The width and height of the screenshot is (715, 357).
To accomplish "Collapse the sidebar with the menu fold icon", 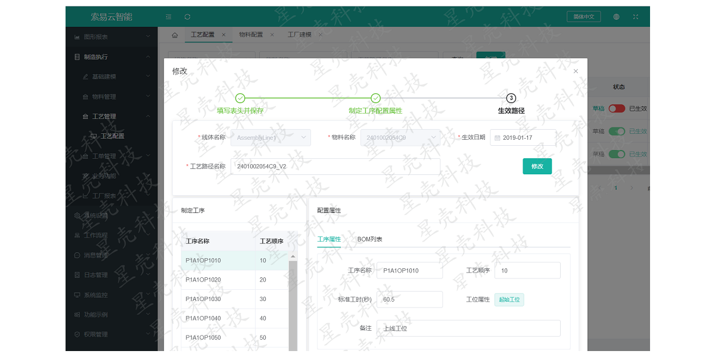I will click(169, 17).
